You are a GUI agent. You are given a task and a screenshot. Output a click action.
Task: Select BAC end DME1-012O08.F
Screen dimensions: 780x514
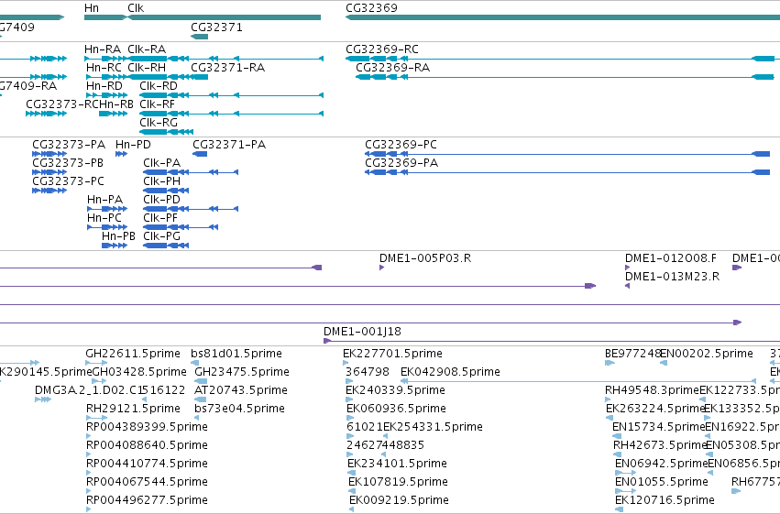[x=671, y=258]
